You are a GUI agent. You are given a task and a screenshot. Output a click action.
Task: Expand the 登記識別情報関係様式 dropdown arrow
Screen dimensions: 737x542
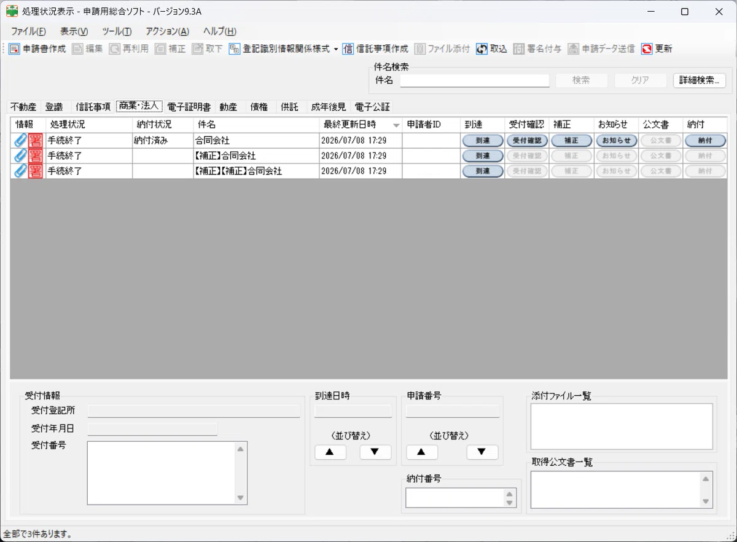[336, 49]
